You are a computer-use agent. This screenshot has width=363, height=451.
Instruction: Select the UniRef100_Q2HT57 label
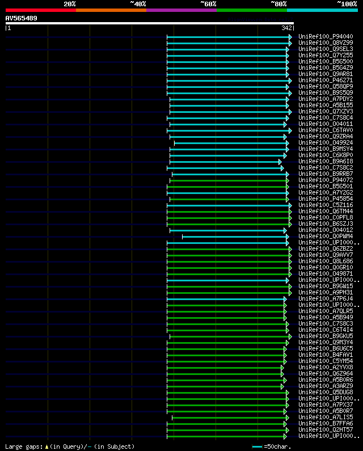coord(326,429)
